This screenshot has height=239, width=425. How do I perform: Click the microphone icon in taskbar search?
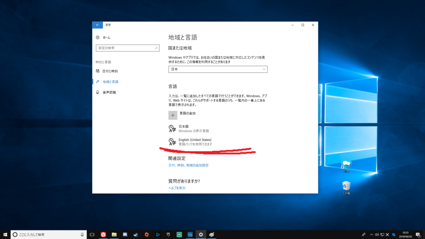82,235
